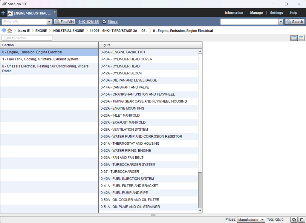Image resolution: width=306 pixels, height=223 pixels.
Task: Select section 0 - Engine, Emission, Engine Electrical
Action: [x=49, y=52]
